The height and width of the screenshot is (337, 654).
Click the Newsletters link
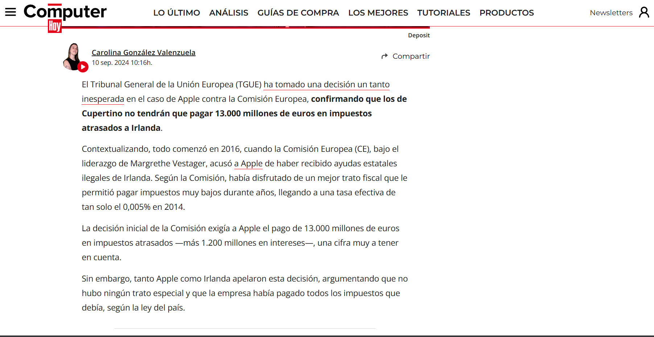pyautogui.click(x=611, y=13)
